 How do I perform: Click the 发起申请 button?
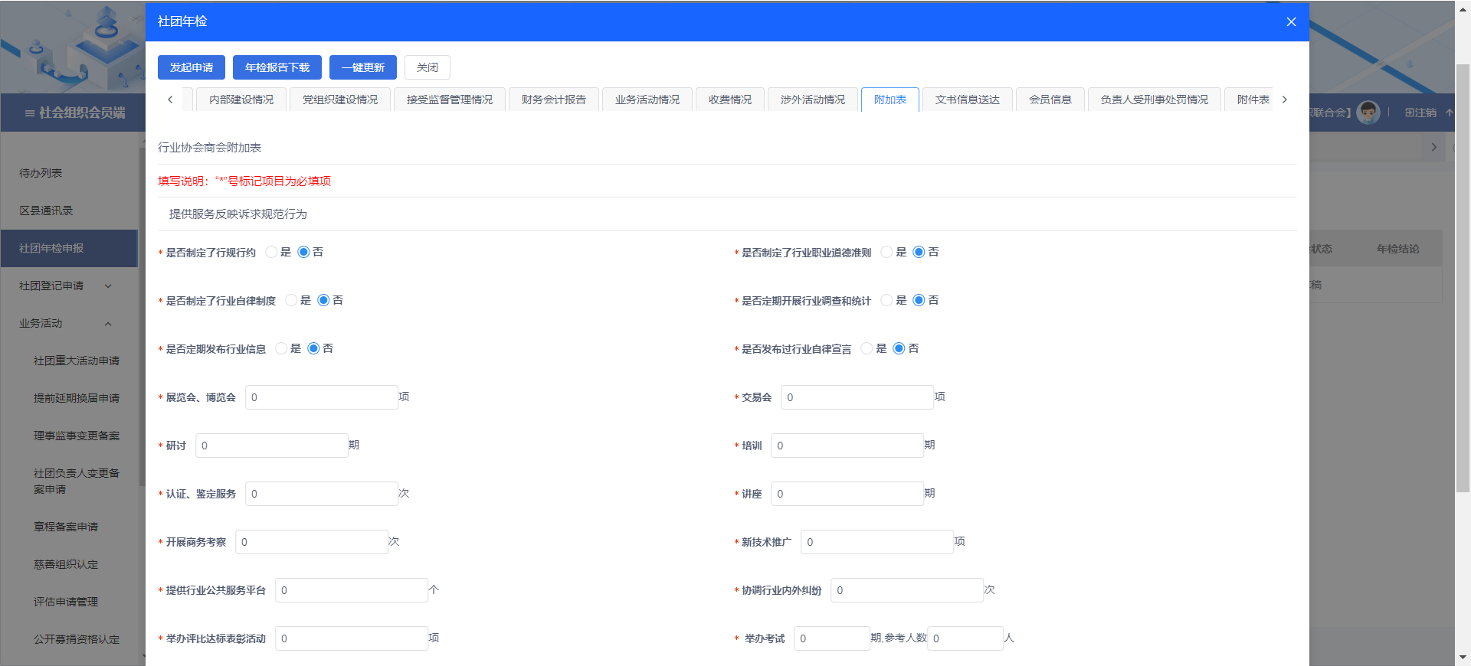192,67
